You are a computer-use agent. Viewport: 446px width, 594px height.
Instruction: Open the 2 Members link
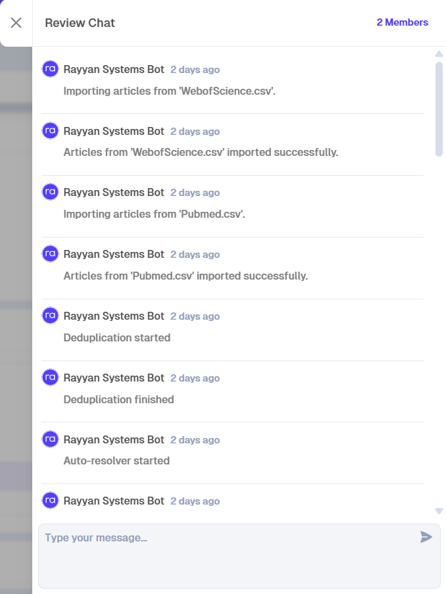(x=402, y=22)
